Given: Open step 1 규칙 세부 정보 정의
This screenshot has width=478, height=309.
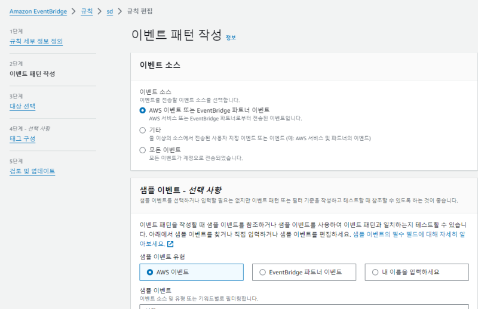Looking at the screenshot, I should (36, 41).
